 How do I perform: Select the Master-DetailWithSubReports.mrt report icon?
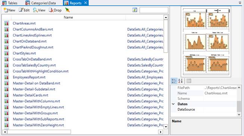[6, 119]
